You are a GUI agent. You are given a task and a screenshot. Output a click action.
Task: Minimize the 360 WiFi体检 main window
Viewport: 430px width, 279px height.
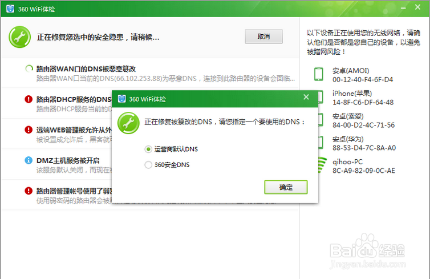403,8
